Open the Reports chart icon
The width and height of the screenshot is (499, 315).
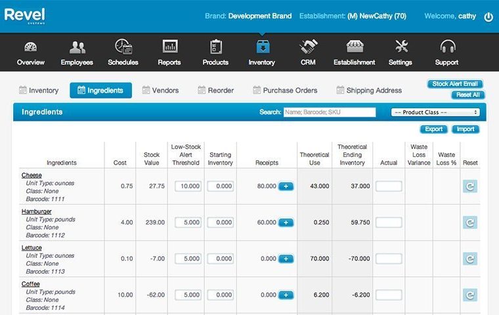(169, 47)
